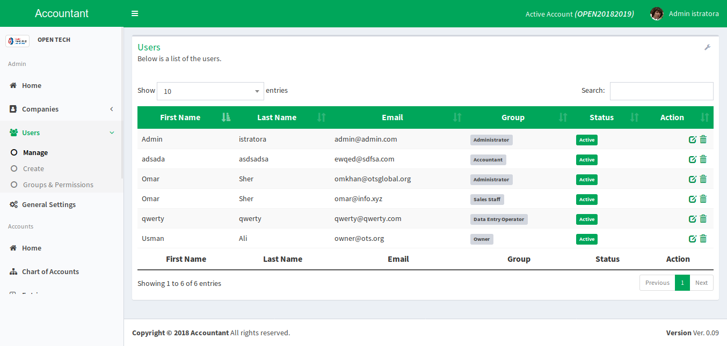The height and width of the screenshot is (346, 727).
Task: Click the Active status for adsada
Action: (587, 160)
